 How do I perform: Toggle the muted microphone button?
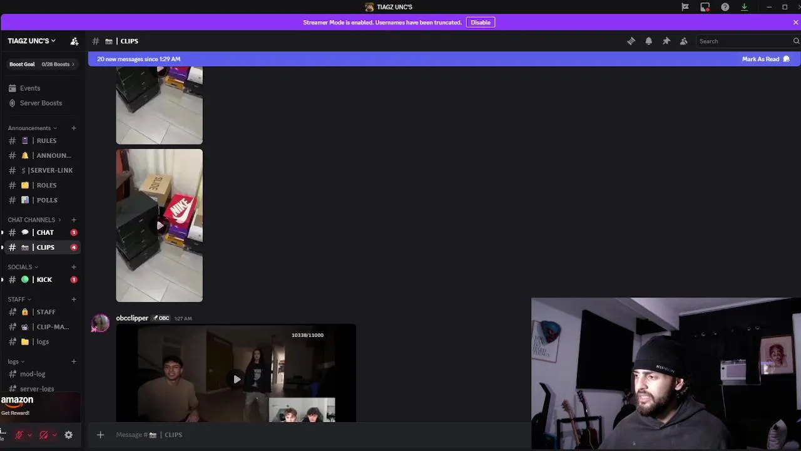tap(19, 435)
